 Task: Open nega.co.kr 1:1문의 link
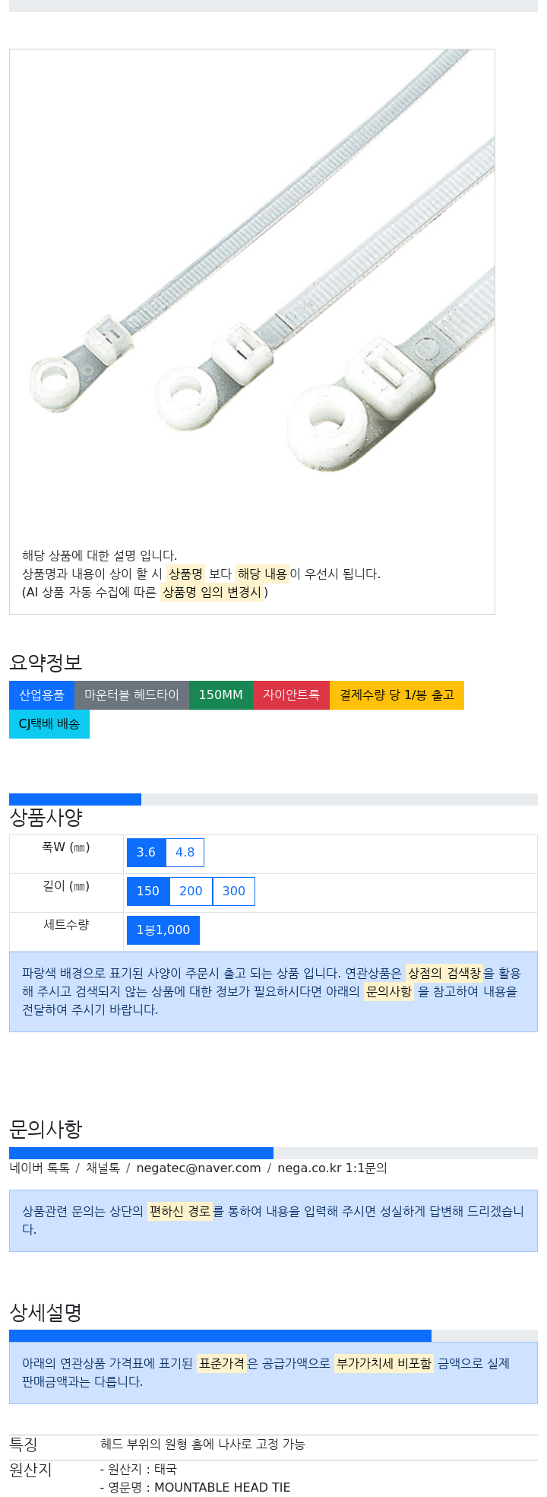332,1168
